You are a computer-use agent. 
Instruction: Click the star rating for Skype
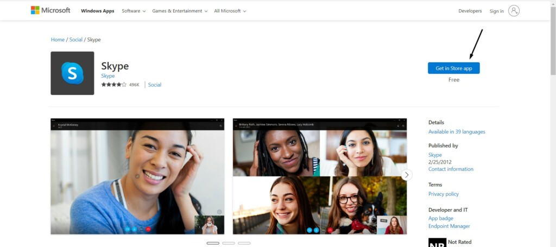coord(113,85)
